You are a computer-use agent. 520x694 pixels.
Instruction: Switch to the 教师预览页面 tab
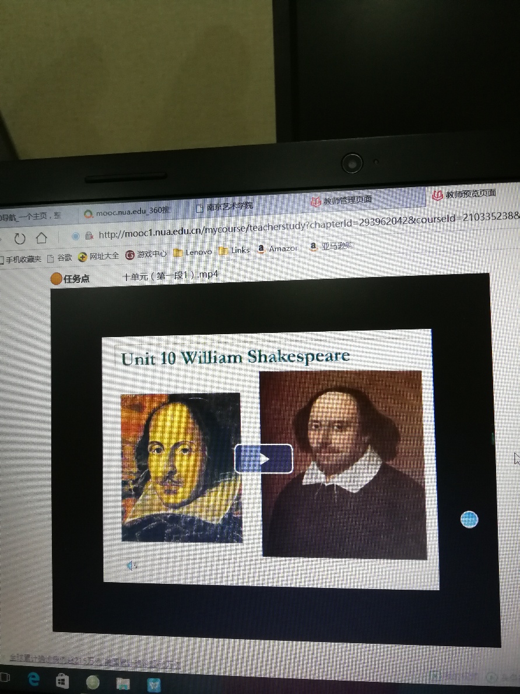tap(464, 194)
